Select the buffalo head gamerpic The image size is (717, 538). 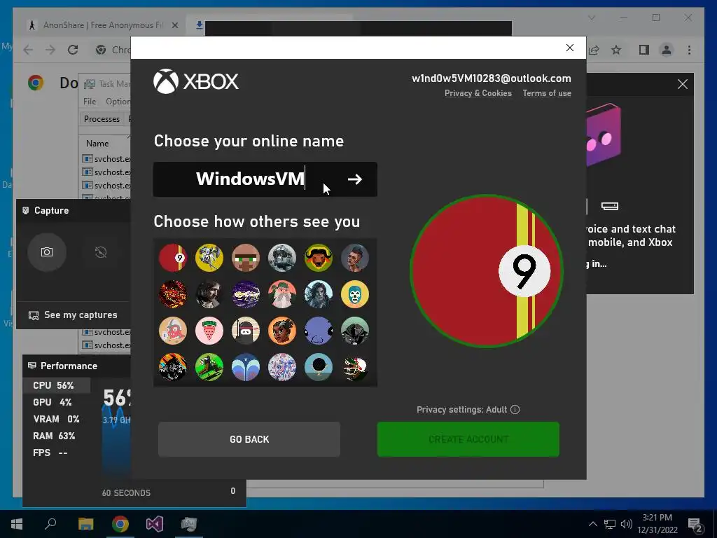pyautogui.click(x=319, y=258)
